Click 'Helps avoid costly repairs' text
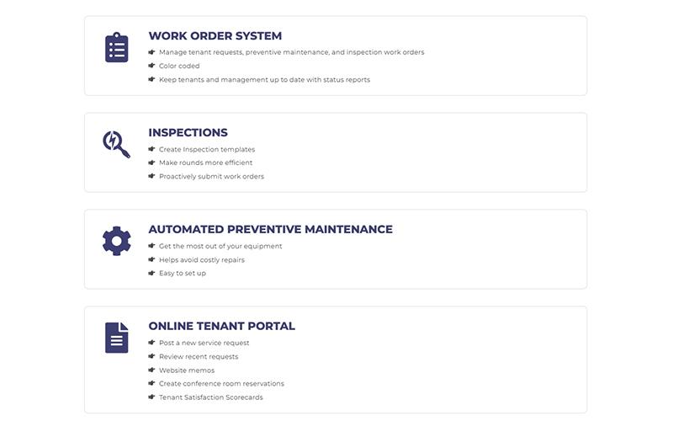Screen dimensions: 673x421 click(x=202, y=260)
